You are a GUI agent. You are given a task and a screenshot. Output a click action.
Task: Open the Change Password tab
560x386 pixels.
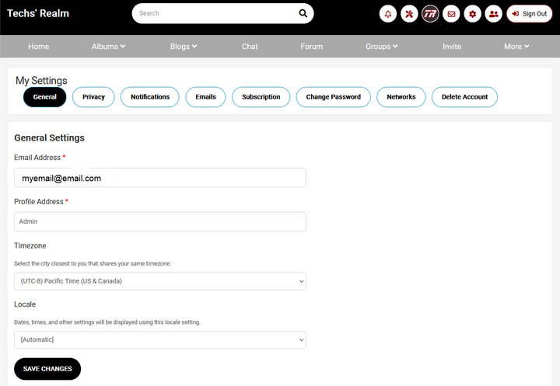(x=333, y=97)
